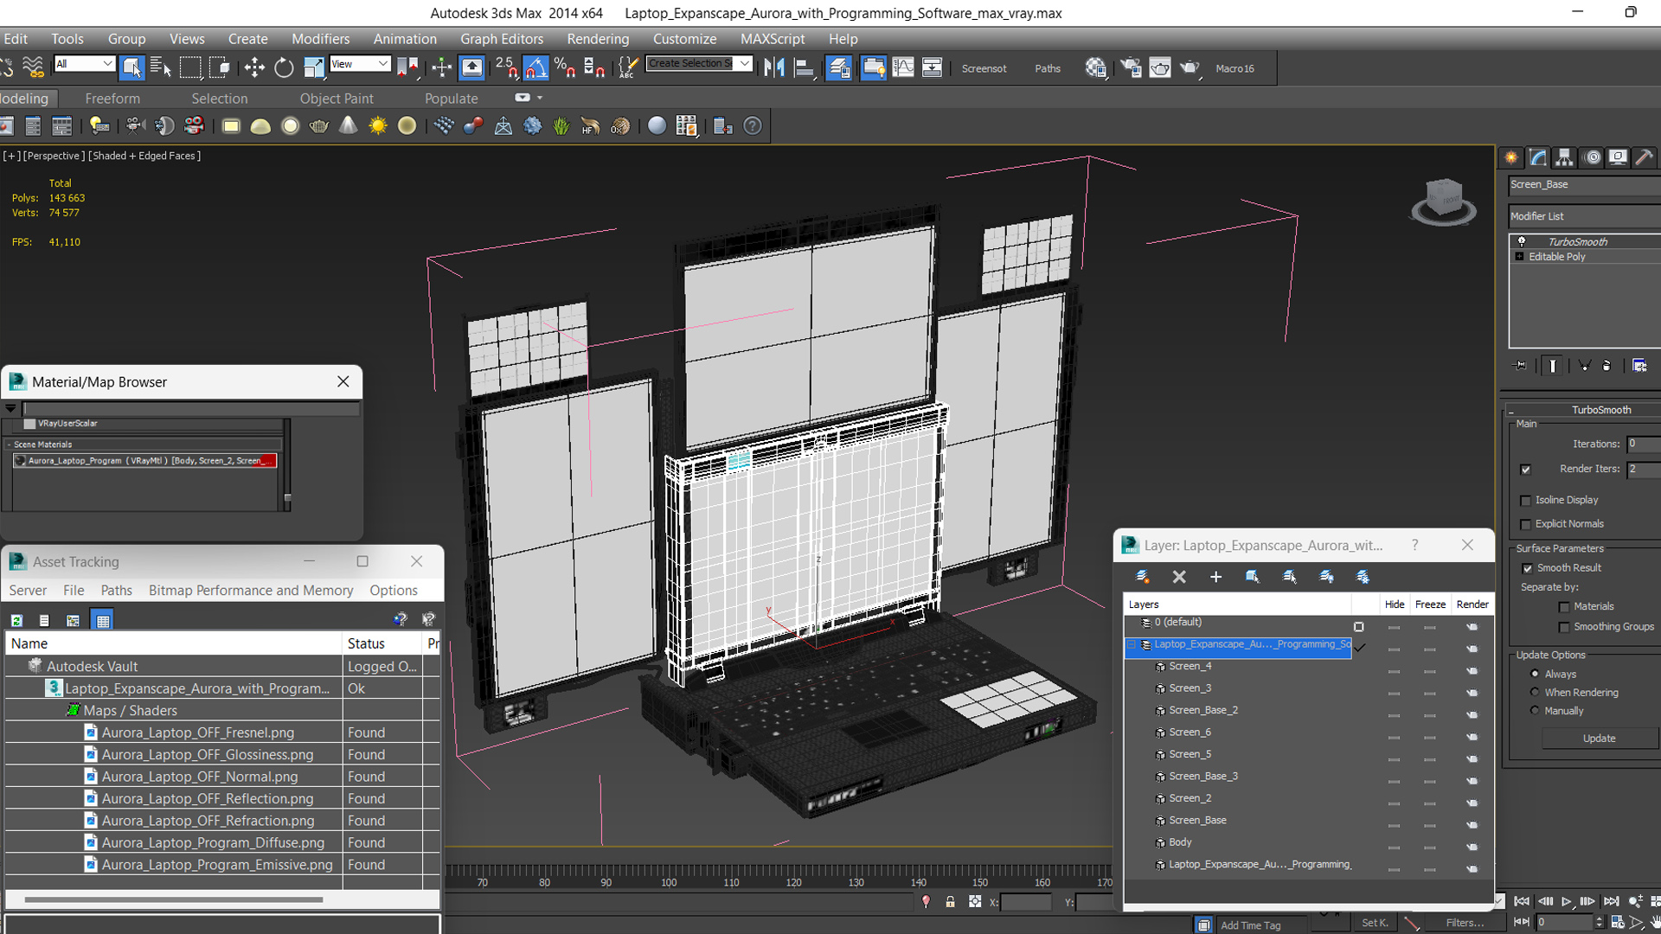
Task: Open the Rendering menu
Action: pos(598,39)
